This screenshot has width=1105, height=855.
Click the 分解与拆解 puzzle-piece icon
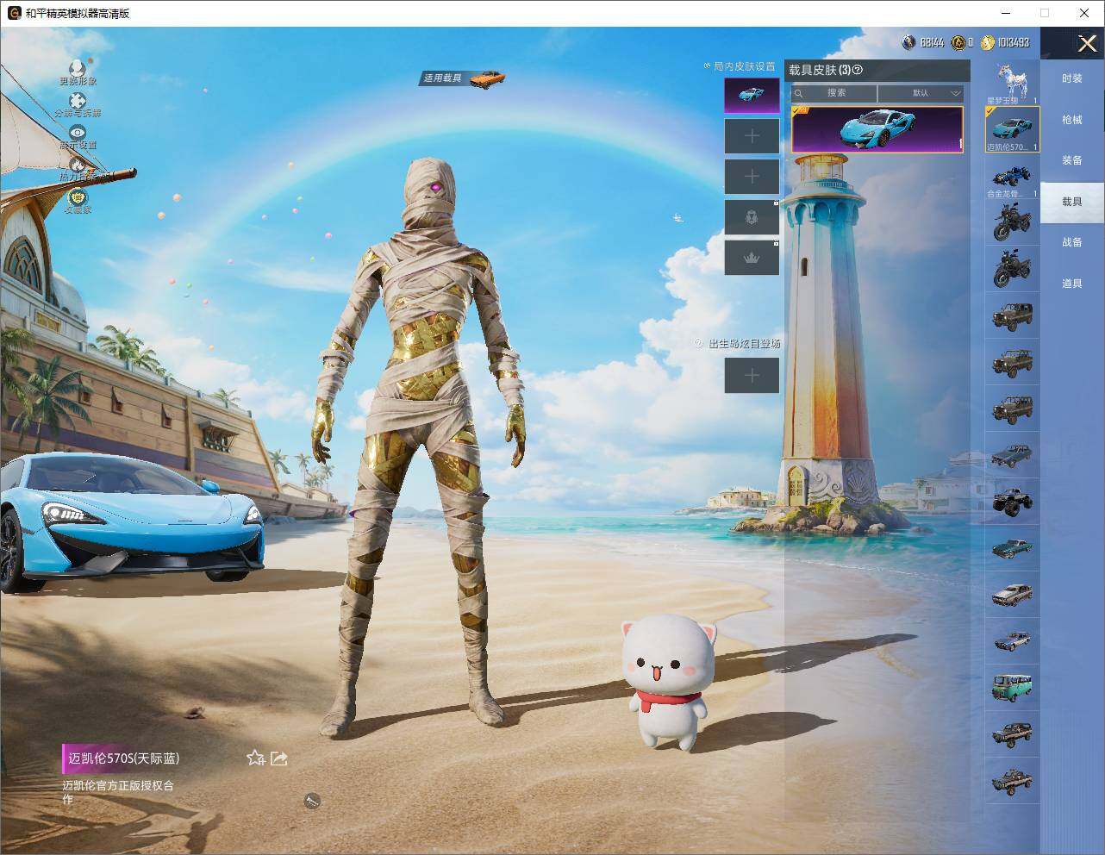click(78, 102)
